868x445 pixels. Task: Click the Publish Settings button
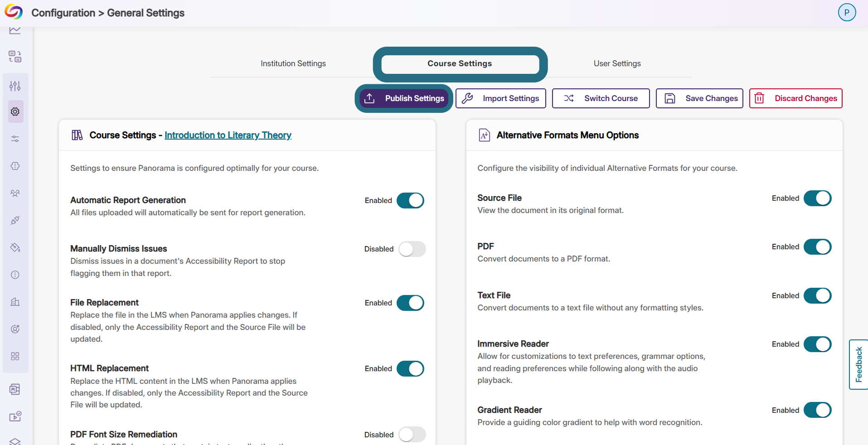coord(404,98)
